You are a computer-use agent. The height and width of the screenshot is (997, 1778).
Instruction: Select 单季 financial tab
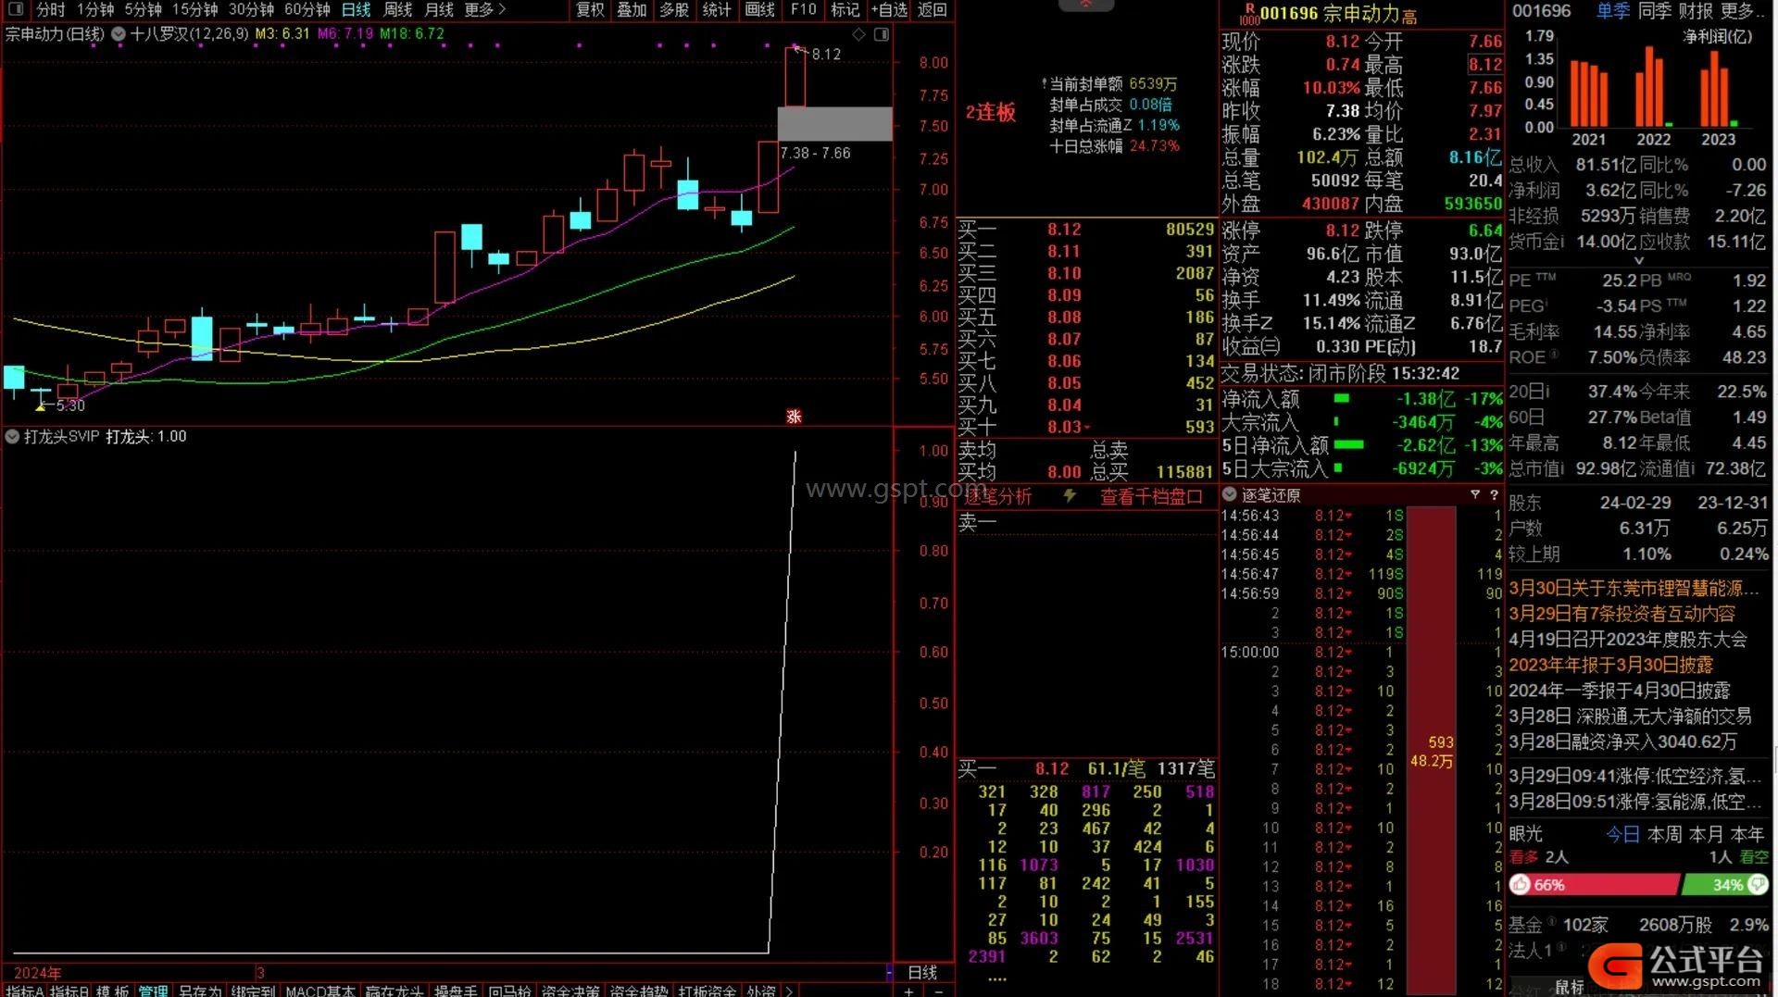1612,11
